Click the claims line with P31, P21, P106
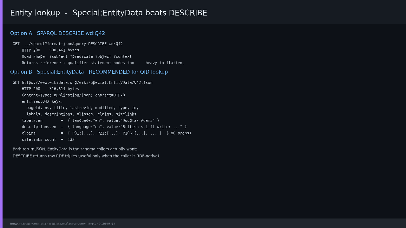 (107, 133)
